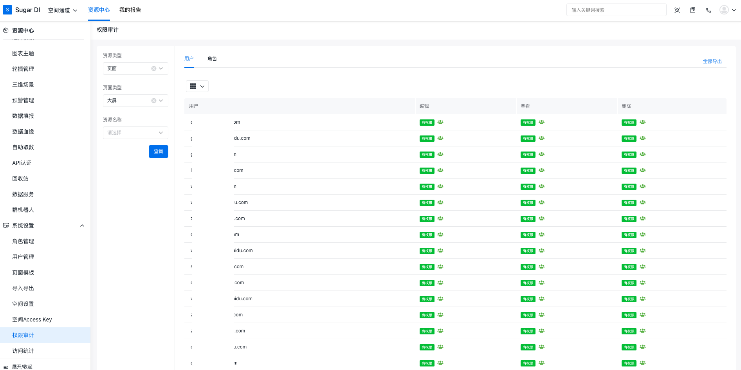Viewport: 741px width, 370px height.
Task: Open 访问统计 in sidebar
Action: 23,351
